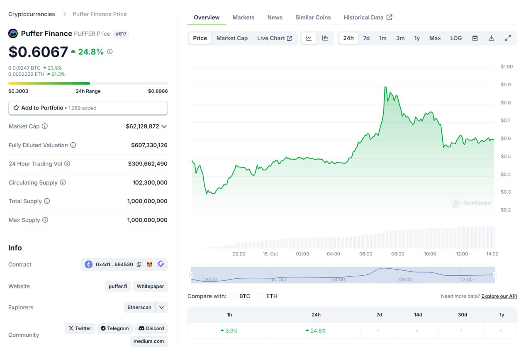Switch to the candlestick chart icon
This screenshot has height=350, width=531.
coord(325,38)
